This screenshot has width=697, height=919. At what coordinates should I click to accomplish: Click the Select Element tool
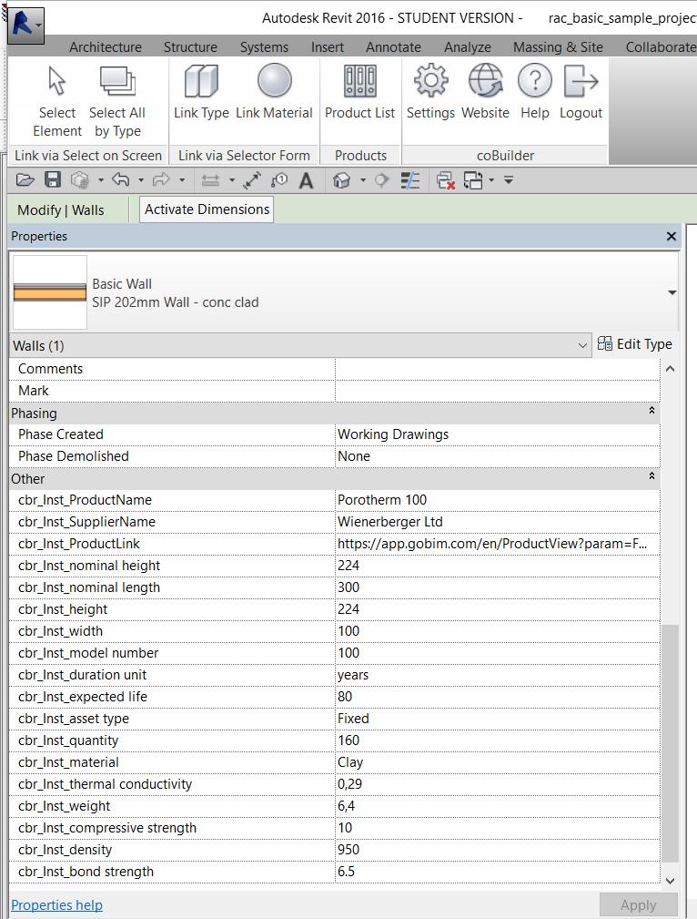point(56,100)
